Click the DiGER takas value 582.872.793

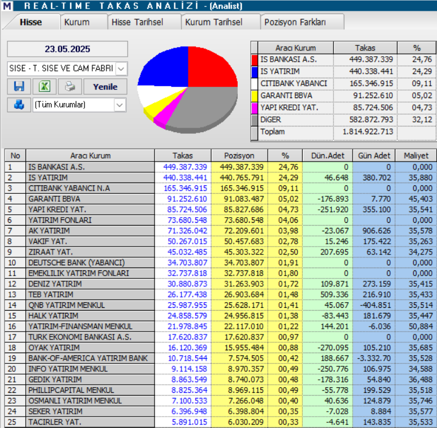(371, 120)
